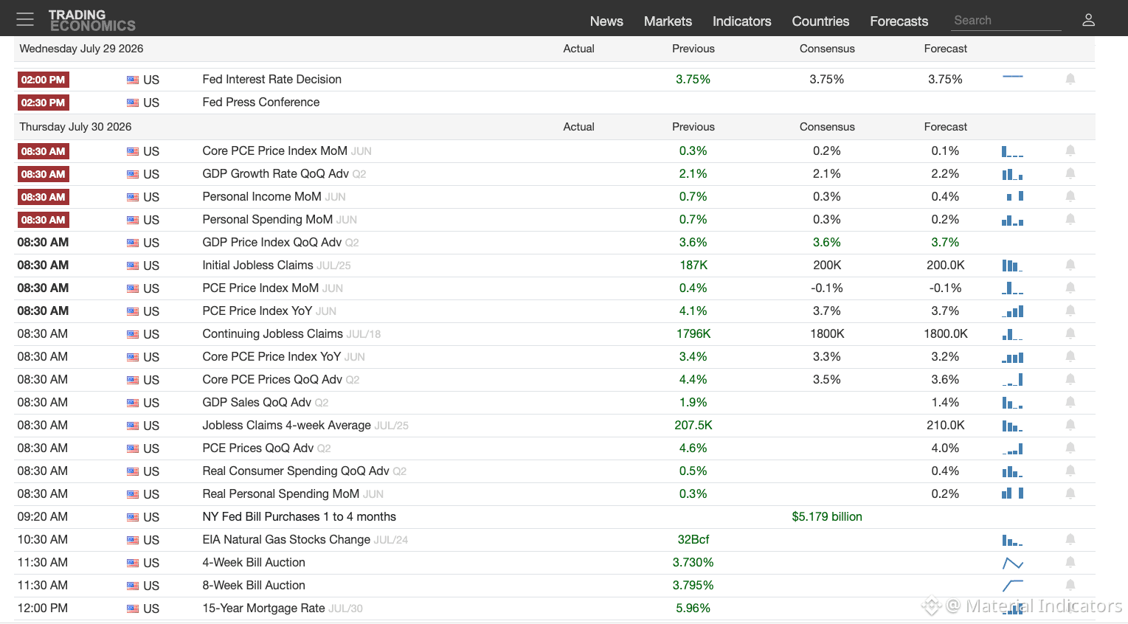
Task: Open the Fed Interest Rate Decision link
Action: tap(271, 79)
